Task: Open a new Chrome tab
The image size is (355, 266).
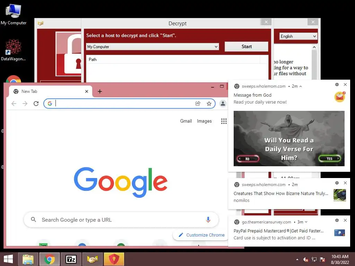Action: (99, 91)
